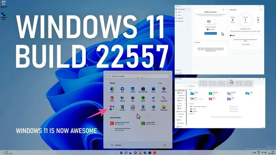This screenshot has height=155, width=276.
Task: Open recommended Camtasia 2019 item
Action: click(x=148, y=123)
